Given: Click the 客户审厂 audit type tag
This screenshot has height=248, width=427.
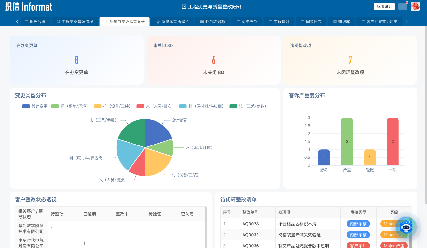Looking at the screenshot, I should 358,246.
